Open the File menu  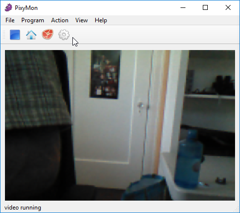[10, 20]
